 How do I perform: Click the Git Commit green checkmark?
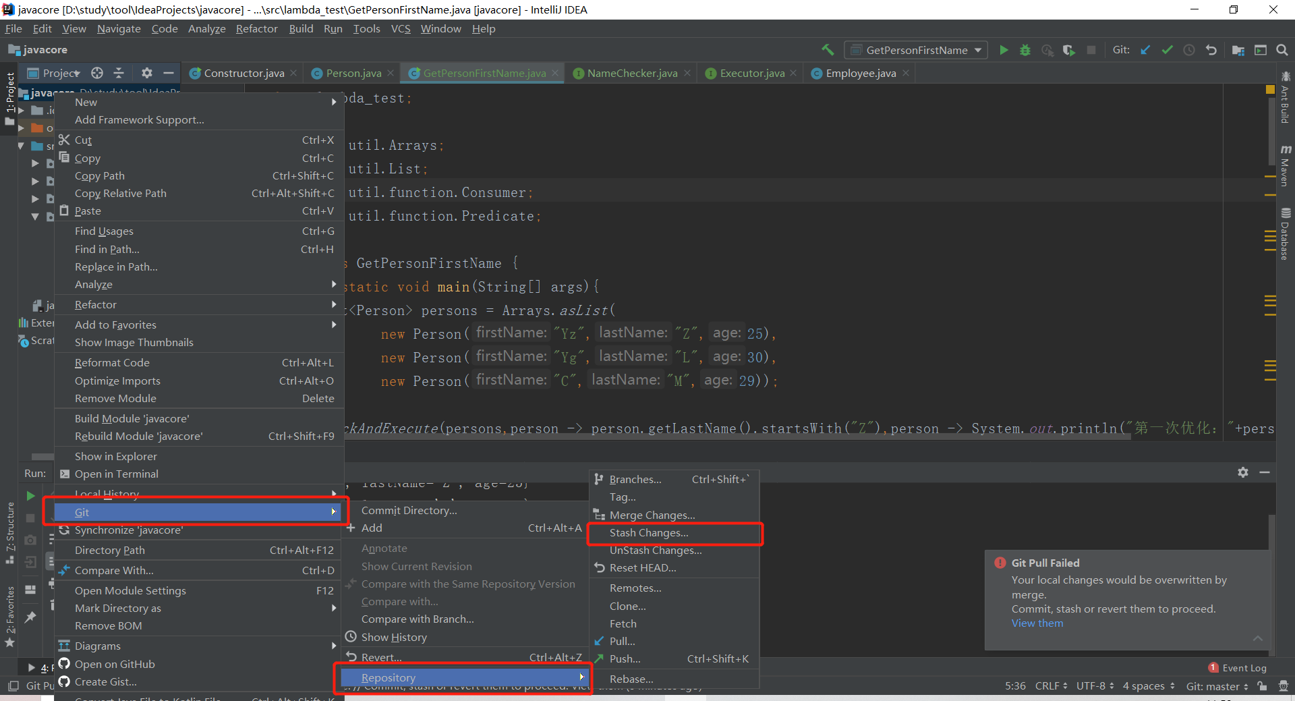[x=1167, y=50]
